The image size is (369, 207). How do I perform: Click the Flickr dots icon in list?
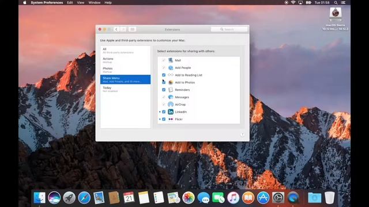pos(171,119)
